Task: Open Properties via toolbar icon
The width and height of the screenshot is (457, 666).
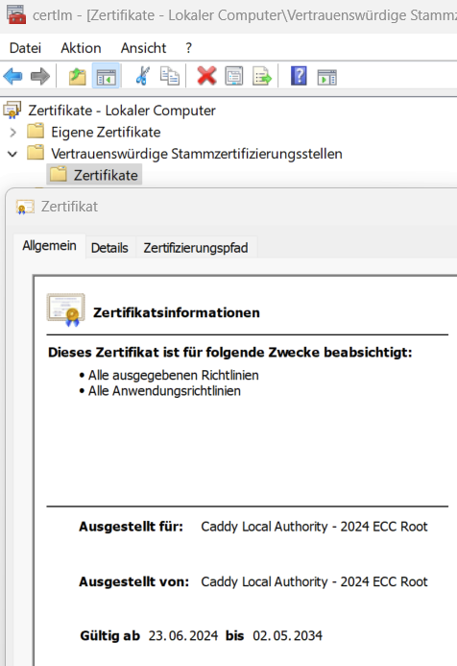Action: pyautogui.click(x=234, y=77)
